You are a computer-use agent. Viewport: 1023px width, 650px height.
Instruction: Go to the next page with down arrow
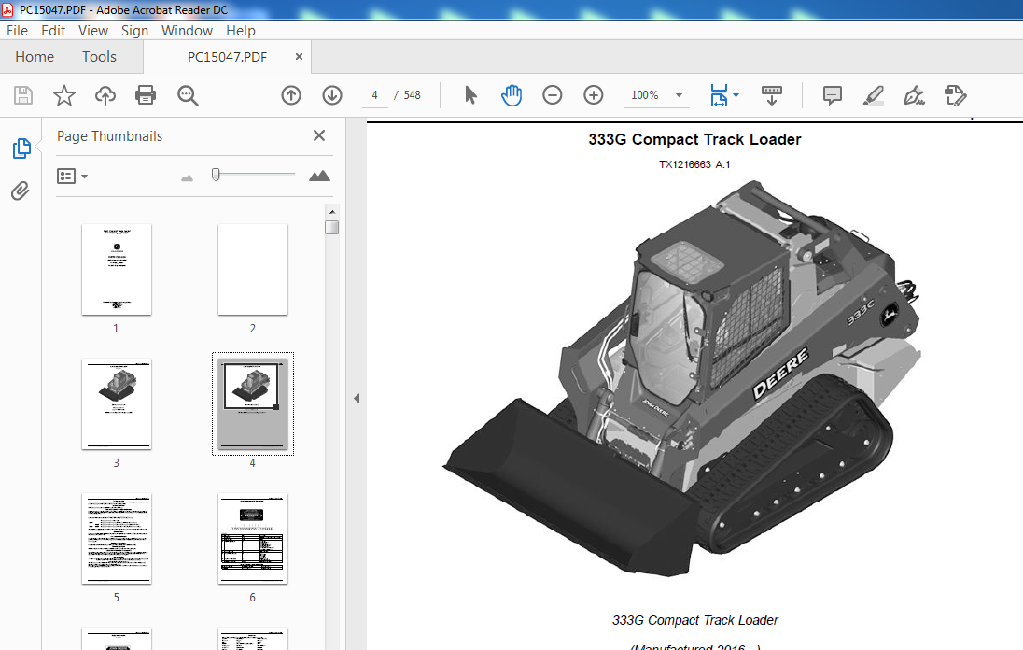[332, 95]
